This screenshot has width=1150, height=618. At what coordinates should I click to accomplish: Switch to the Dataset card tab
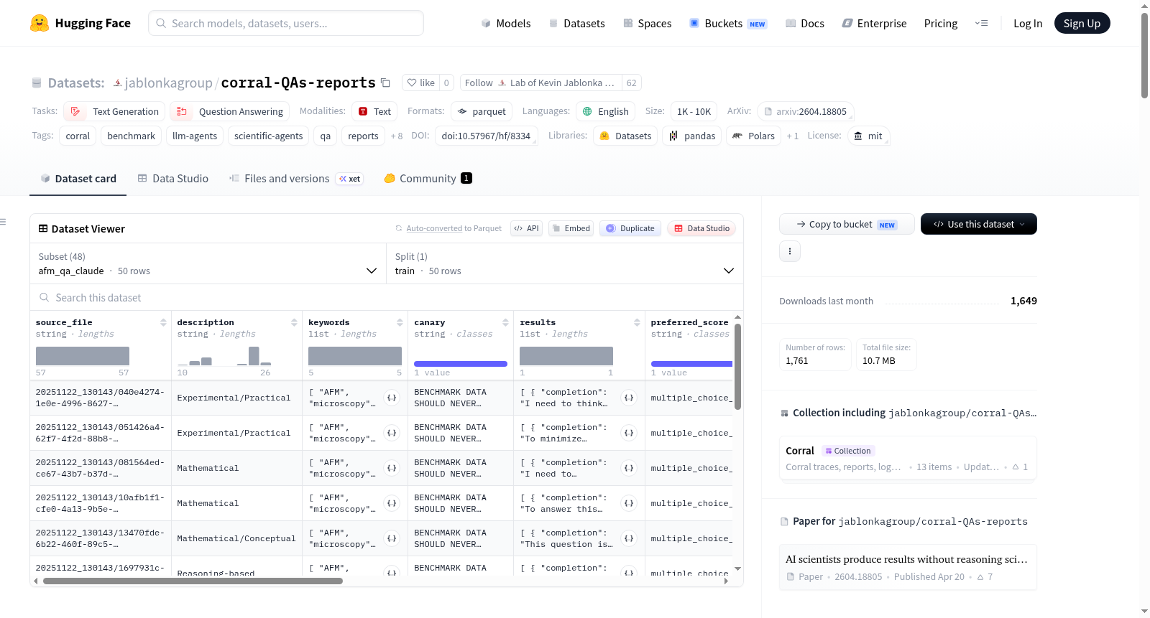tap(78, 179)
